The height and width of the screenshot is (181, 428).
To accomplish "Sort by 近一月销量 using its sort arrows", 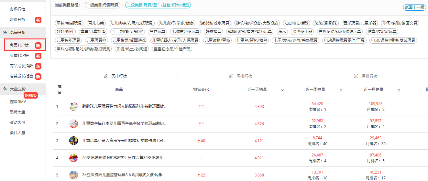I will (399, 90).
